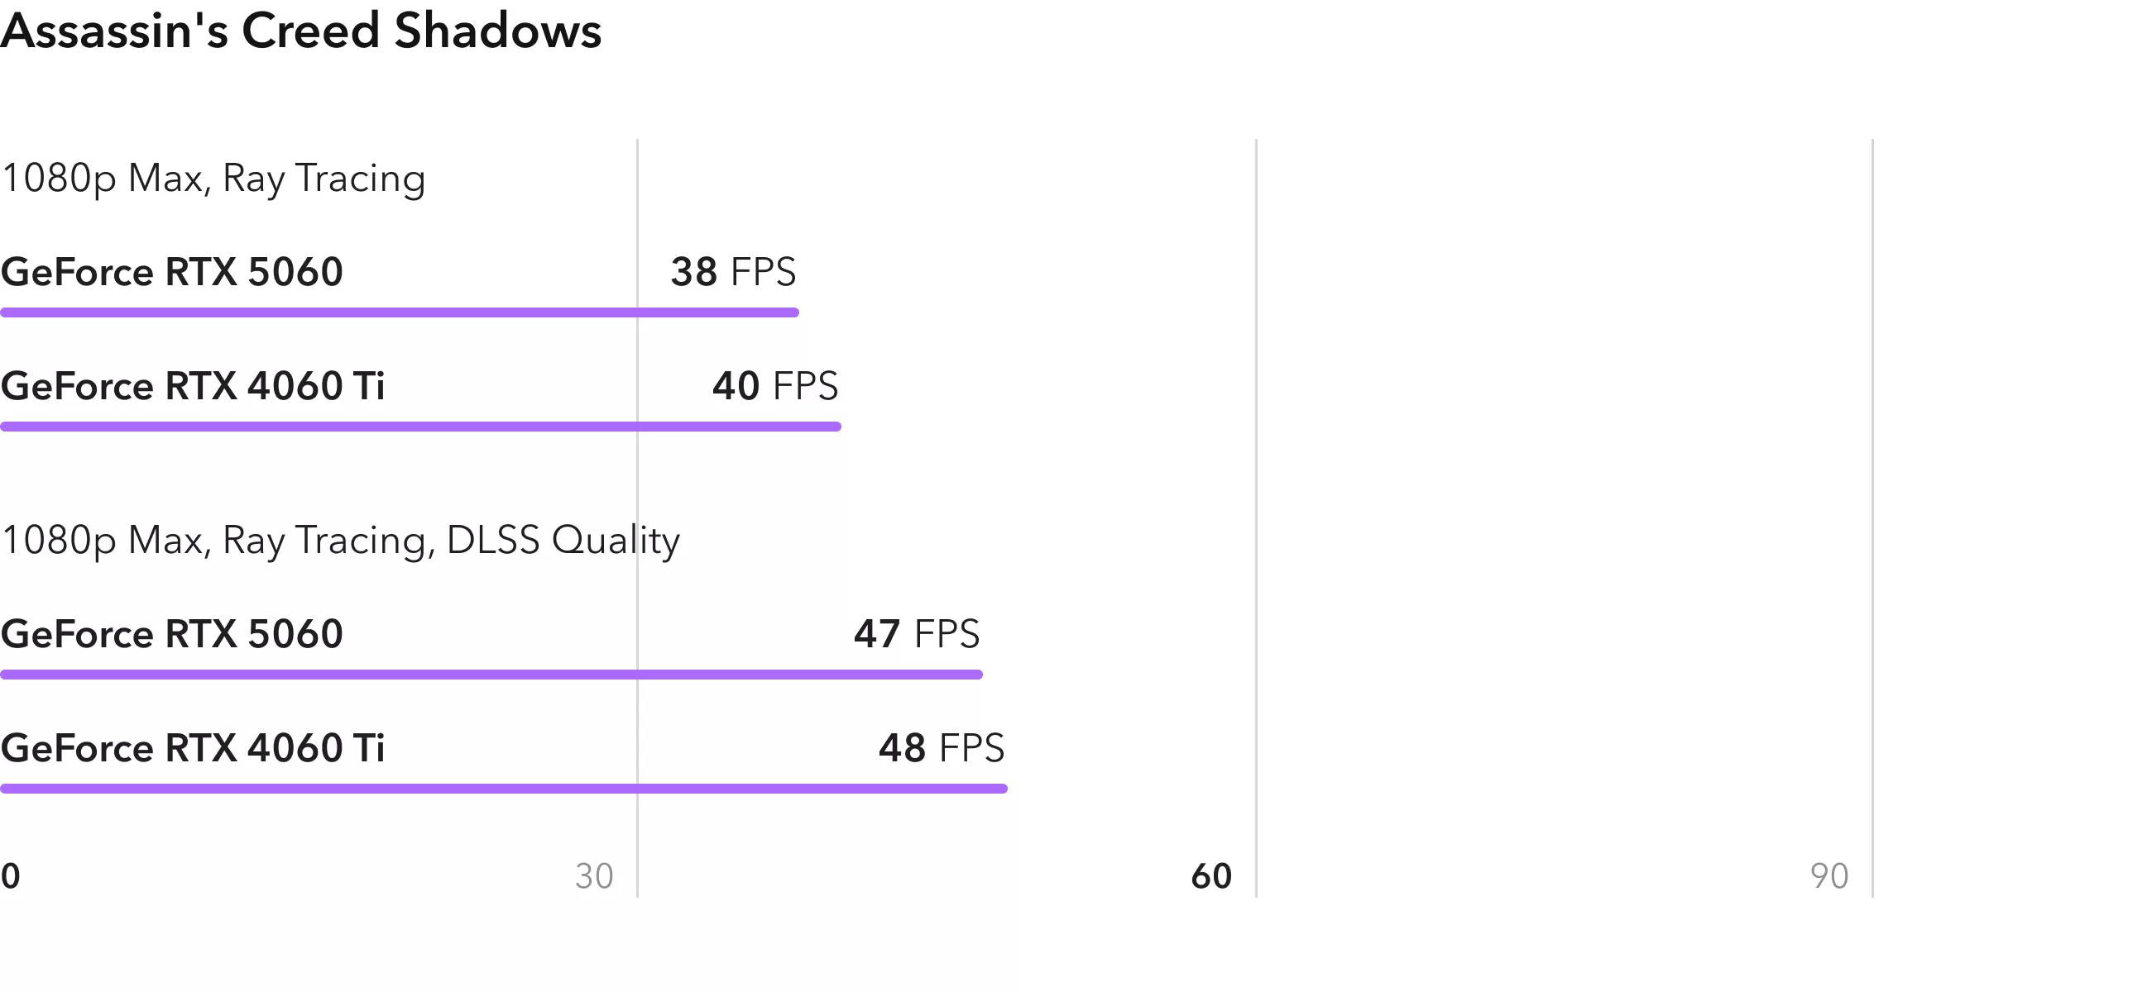
Task: Select the "1080p Max, Ray Tracing" section heading
Action: pos(213,179)
